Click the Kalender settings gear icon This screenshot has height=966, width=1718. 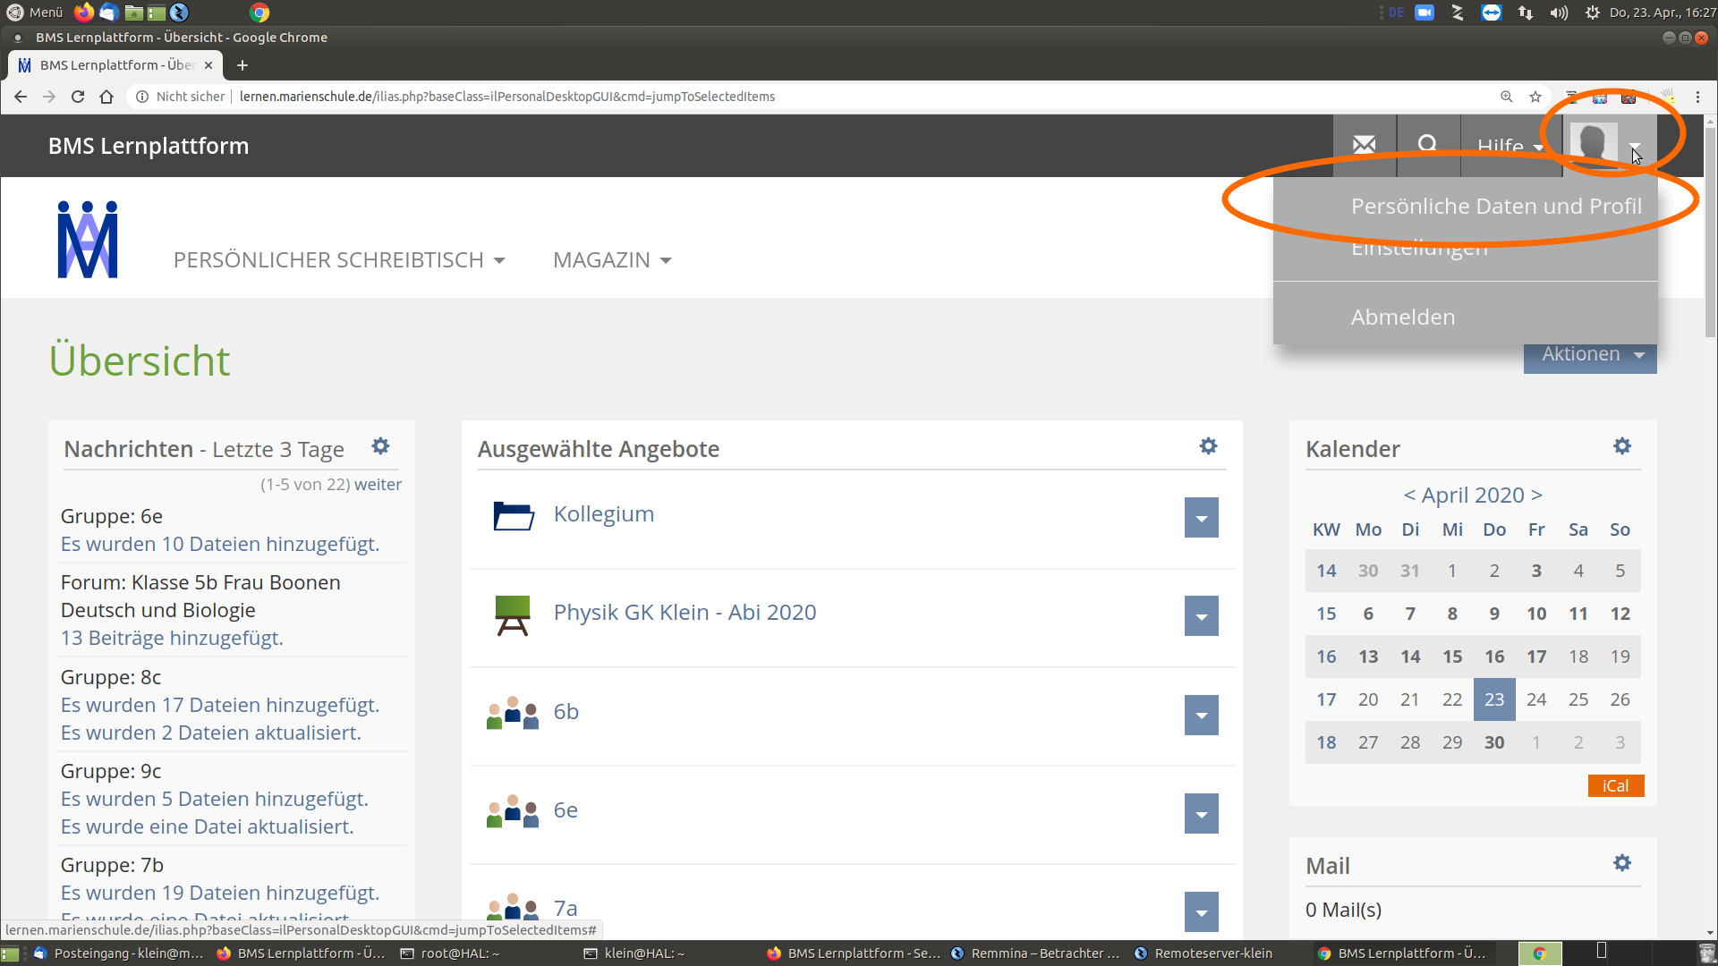point(1621,446)
